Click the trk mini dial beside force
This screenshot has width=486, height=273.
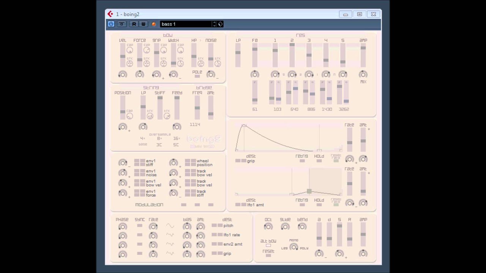coord(147,63)
